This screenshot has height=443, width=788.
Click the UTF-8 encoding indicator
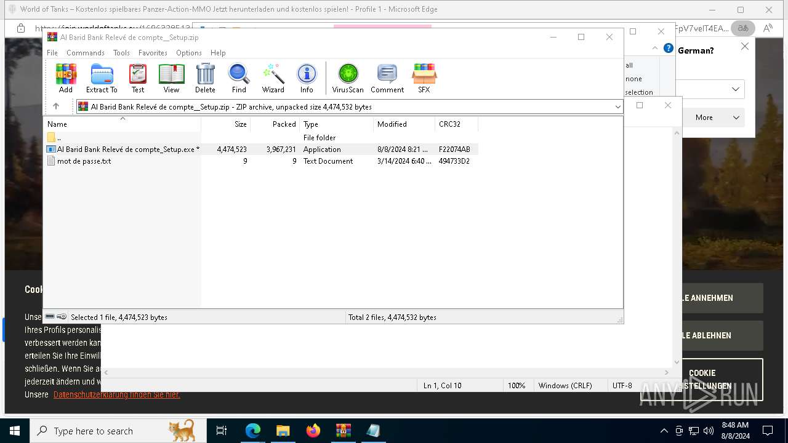[x=622, y=386]
